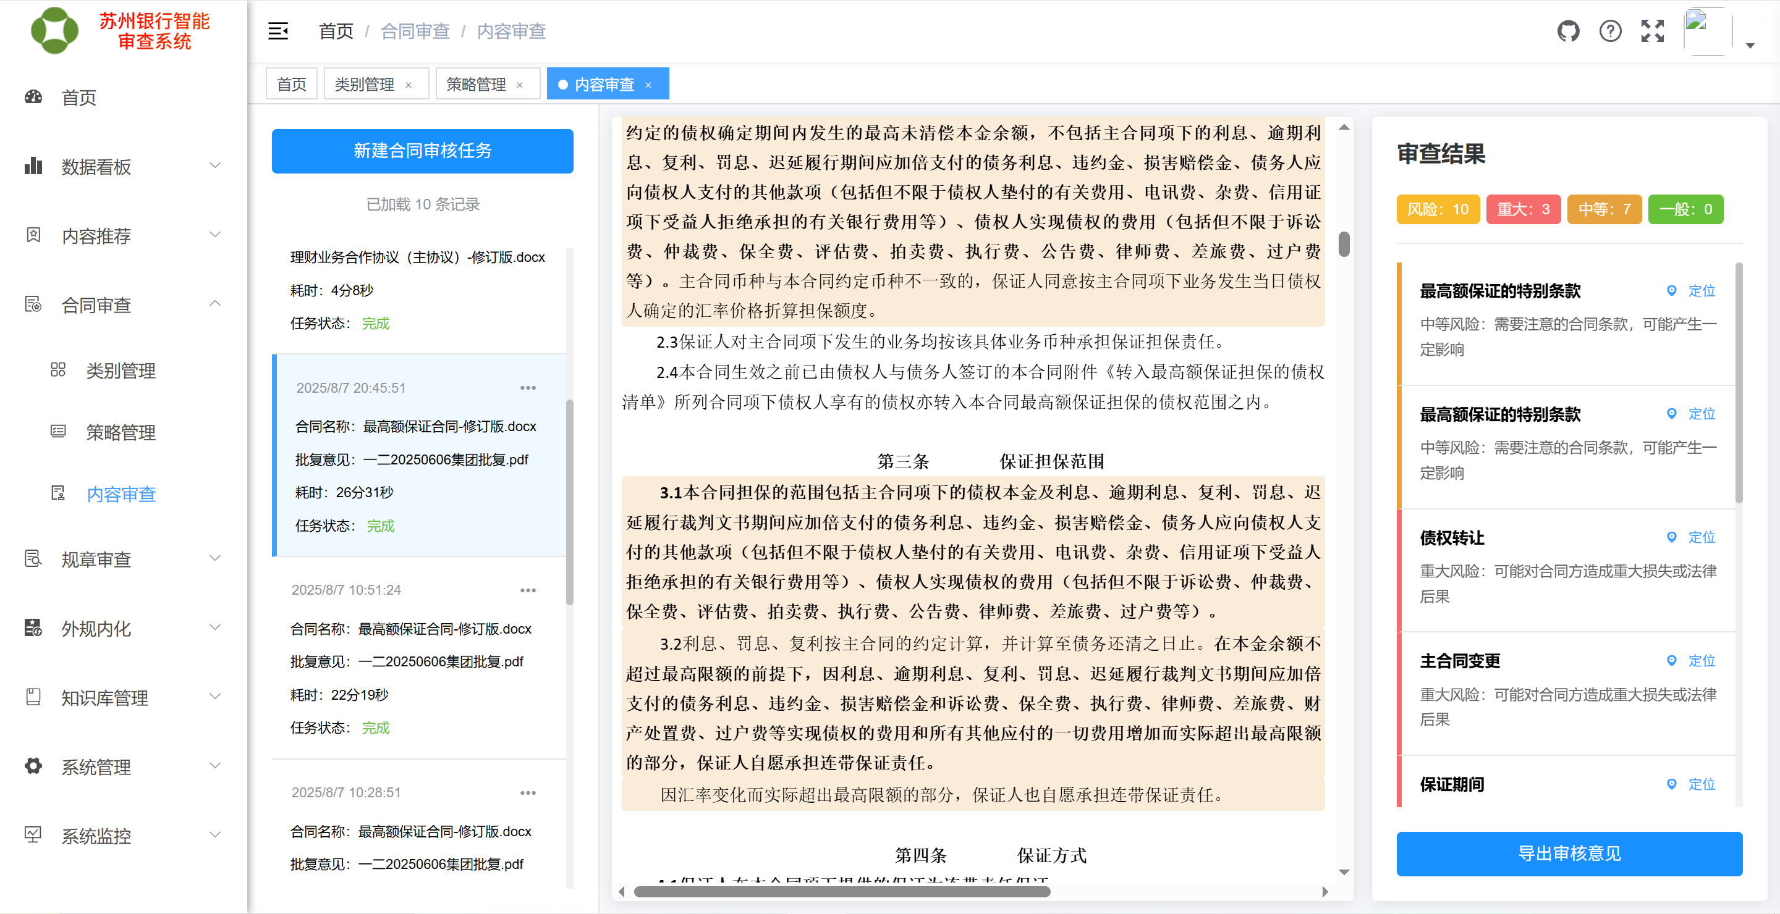1780x914 pixels.
Task: Open more options for 10:28:51 task
Action: (x=528, y=792)
